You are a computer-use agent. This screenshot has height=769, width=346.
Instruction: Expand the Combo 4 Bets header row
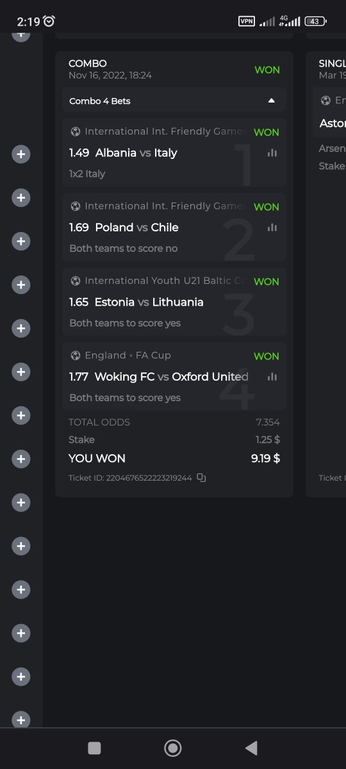pyautogui.click(x=174, y=101)
